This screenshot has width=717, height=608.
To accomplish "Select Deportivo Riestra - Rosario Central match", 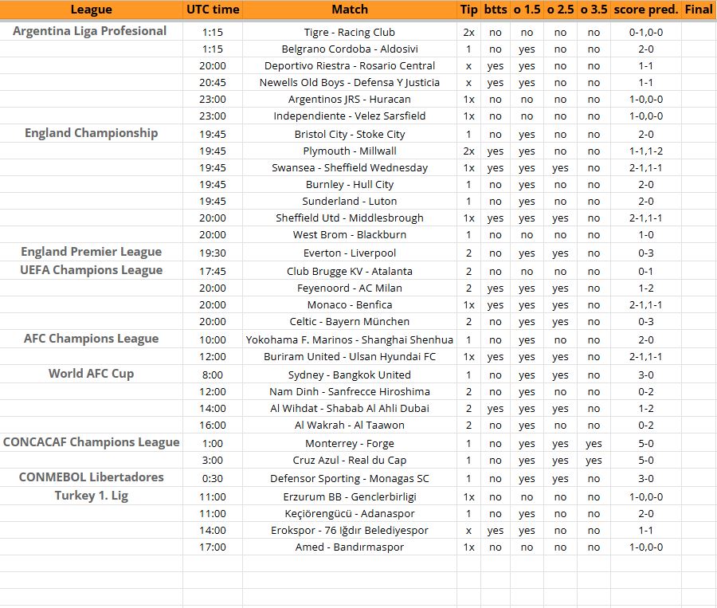I will tap(350, 66).
